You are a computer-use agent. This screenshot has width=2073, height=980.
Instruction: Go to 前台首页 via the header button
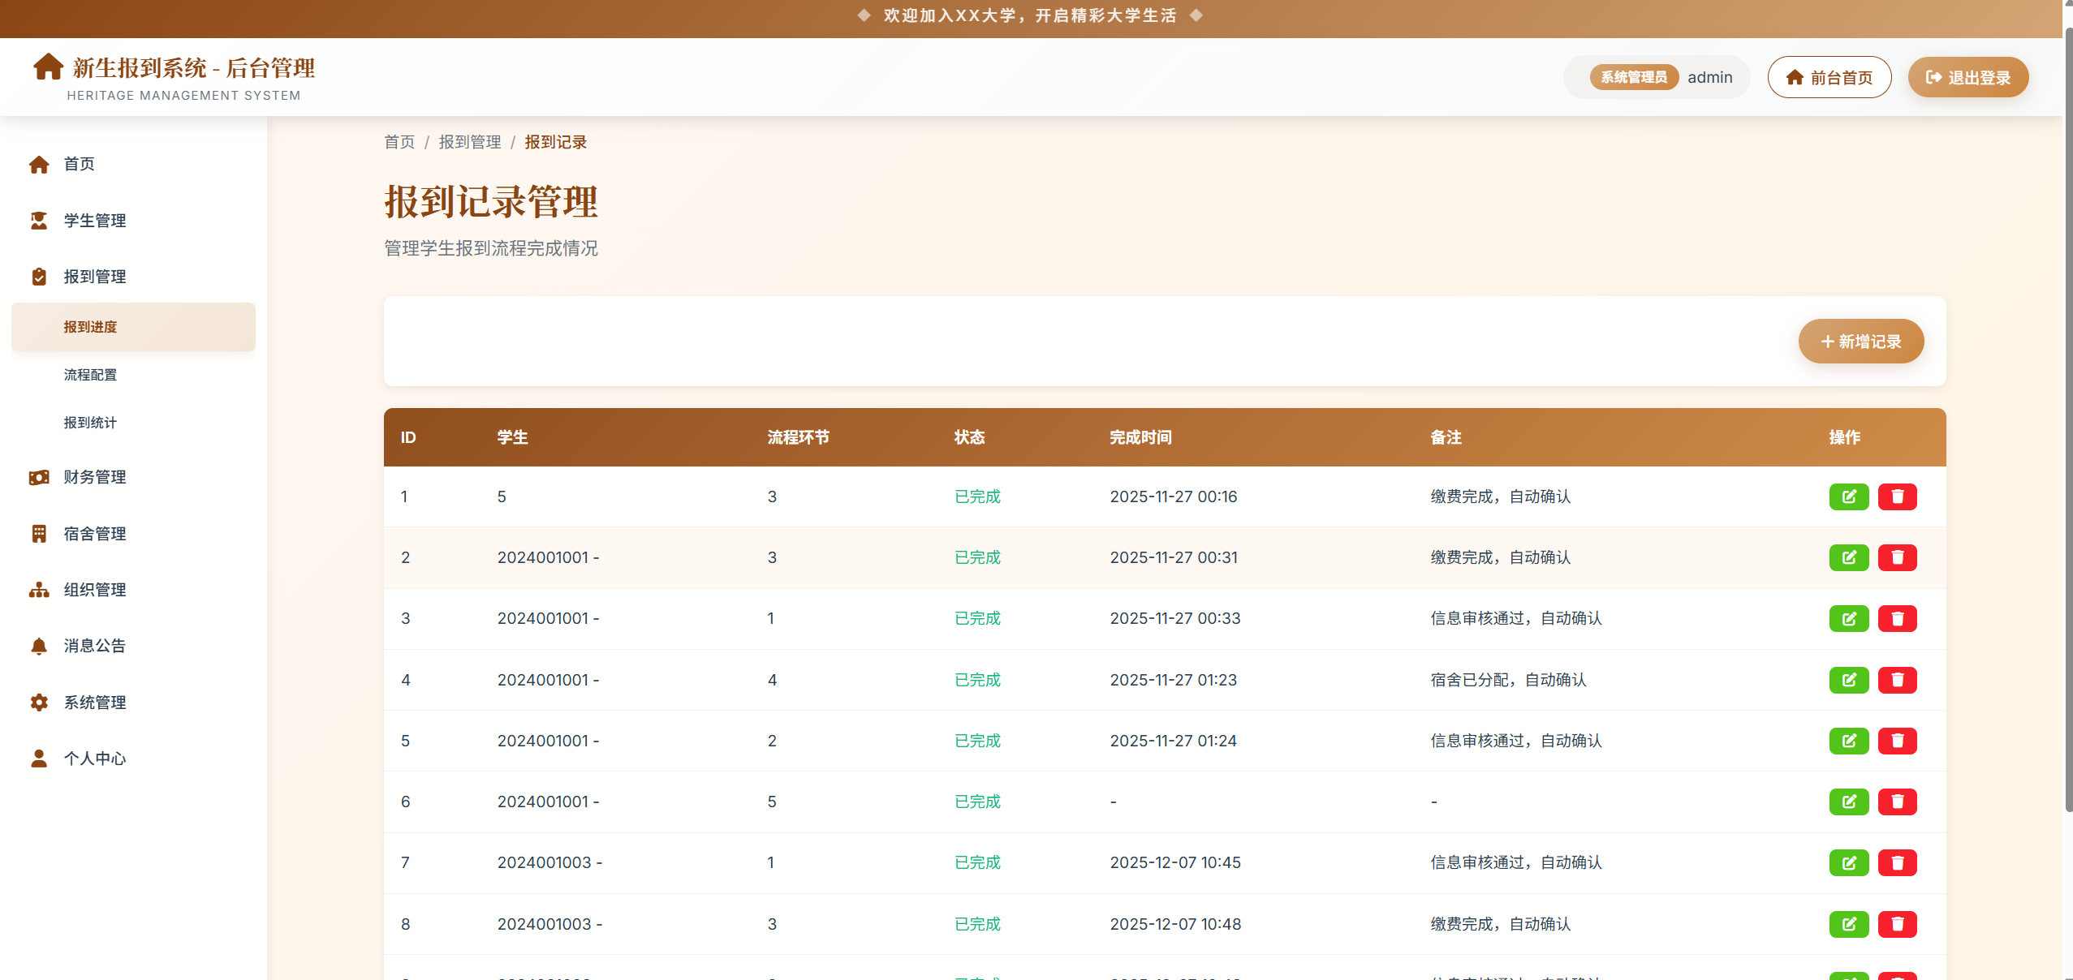(x=1829, y=78)
